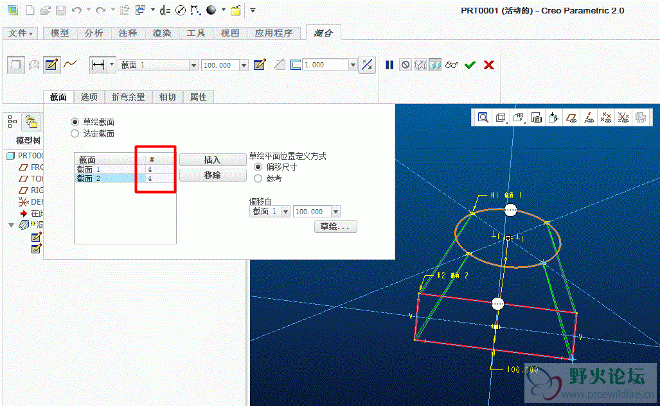Select the attached preview icon

click(435, 65)
